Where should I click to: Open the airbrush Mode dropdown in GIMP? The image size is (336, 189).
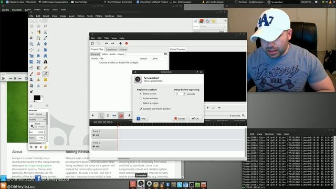click(x=40, y=114)
